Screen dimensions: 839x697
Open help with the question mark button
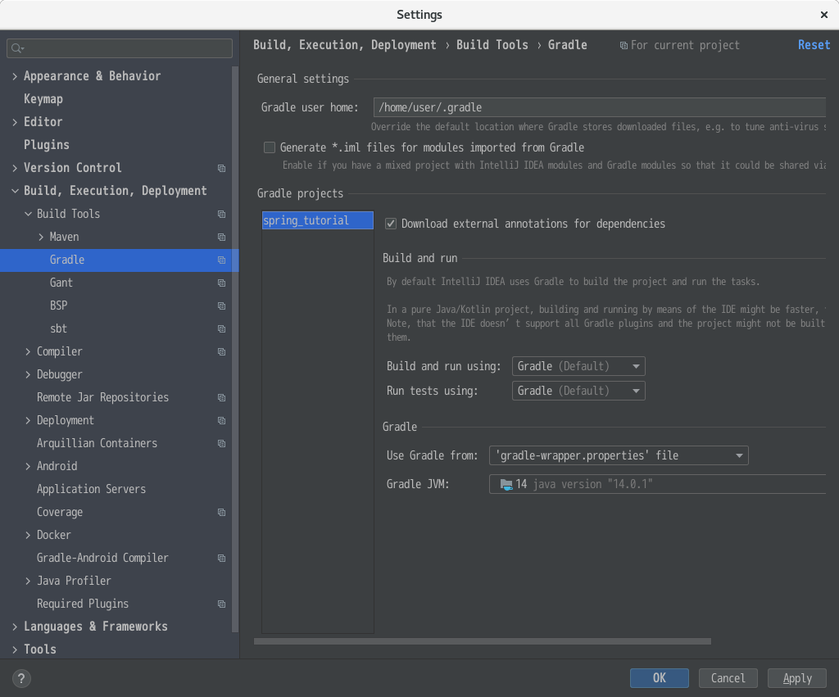pyautogui.click(x=21, y=679)
